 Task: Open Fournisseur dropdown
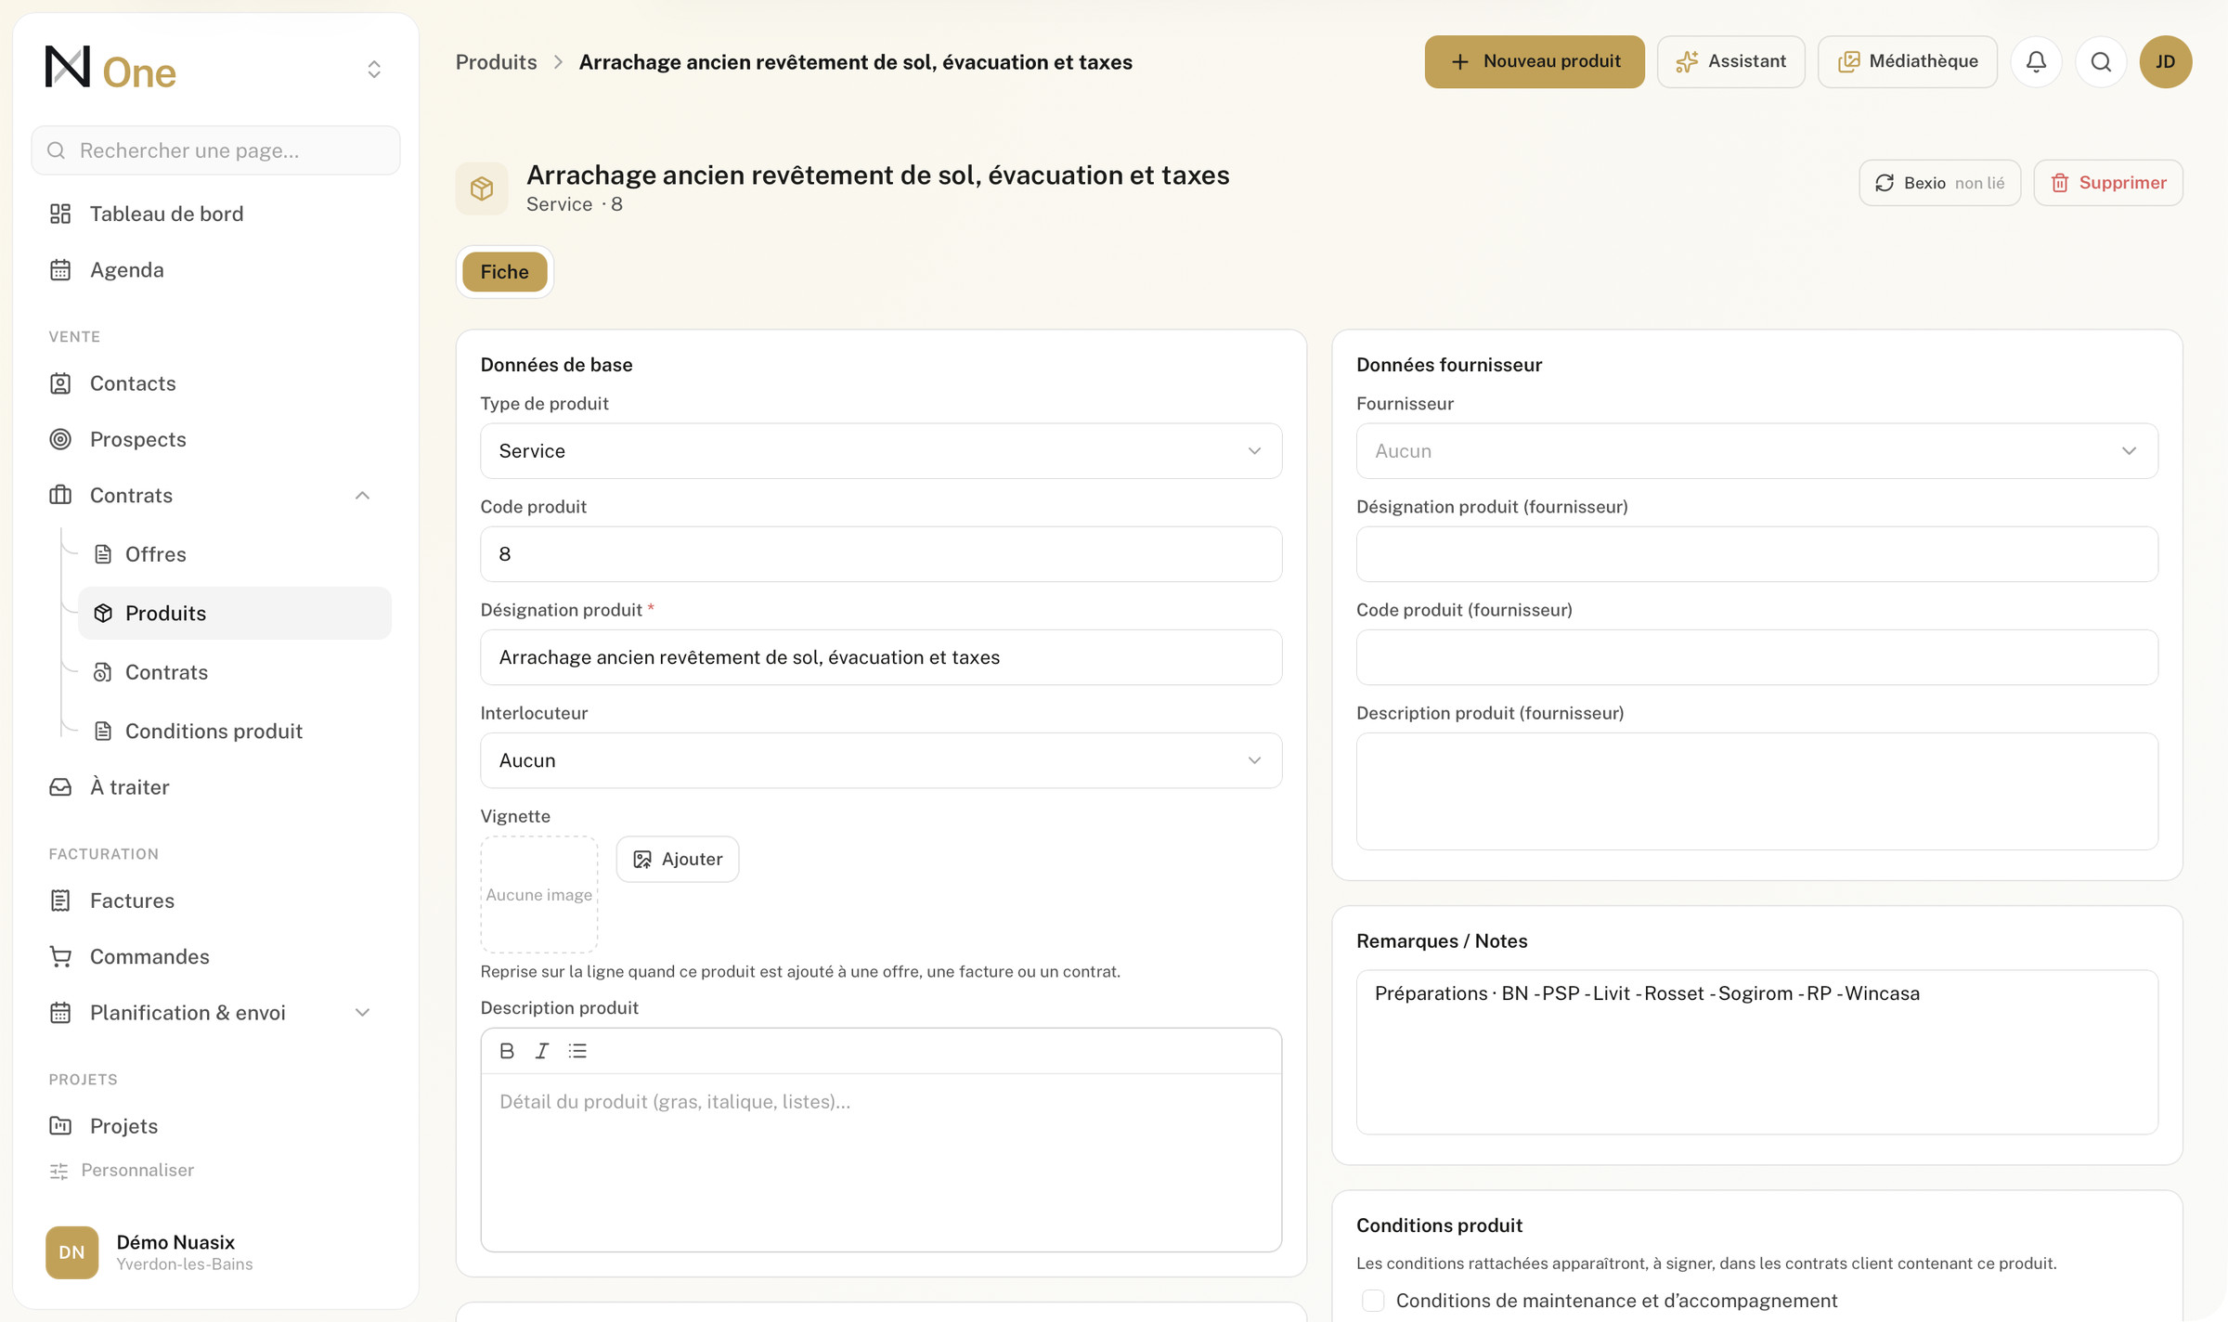tap(1756, 451)
